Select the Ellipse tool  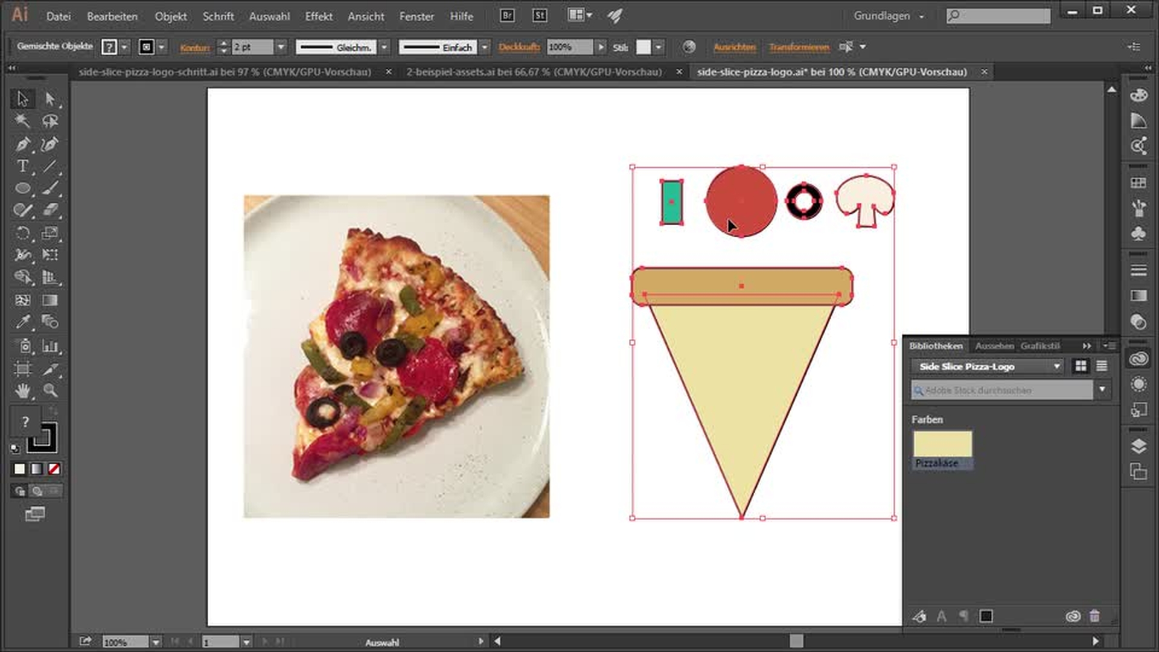[22, 188]
